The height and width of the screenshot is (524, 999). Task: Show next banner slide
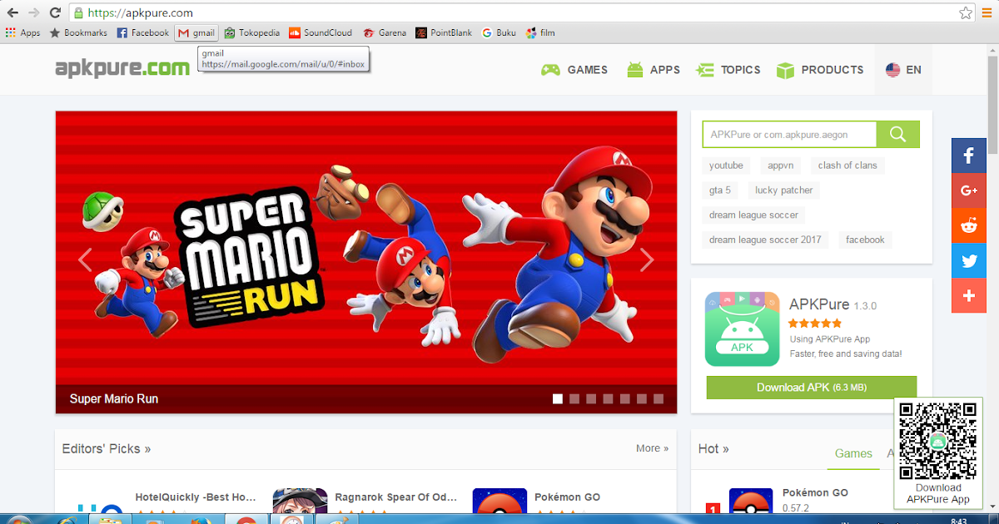647,260
